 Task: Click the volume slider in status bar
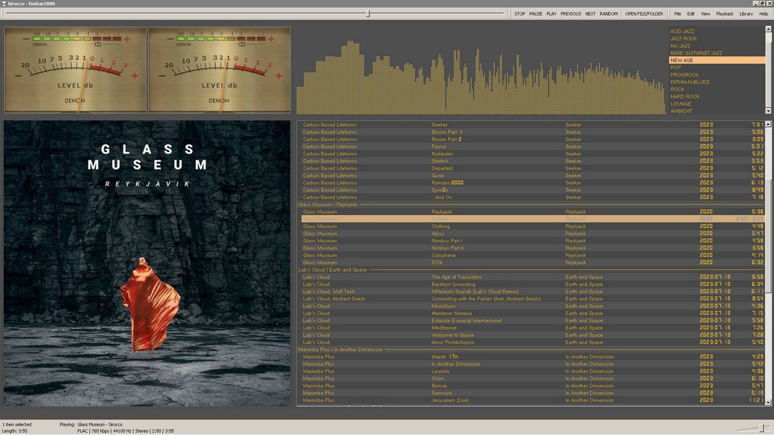tap(761, 427)
